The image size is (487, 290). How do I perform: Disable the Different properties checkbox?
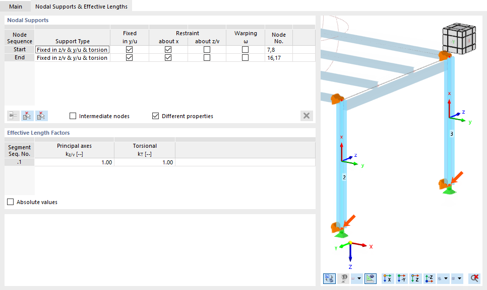[155, 116]
